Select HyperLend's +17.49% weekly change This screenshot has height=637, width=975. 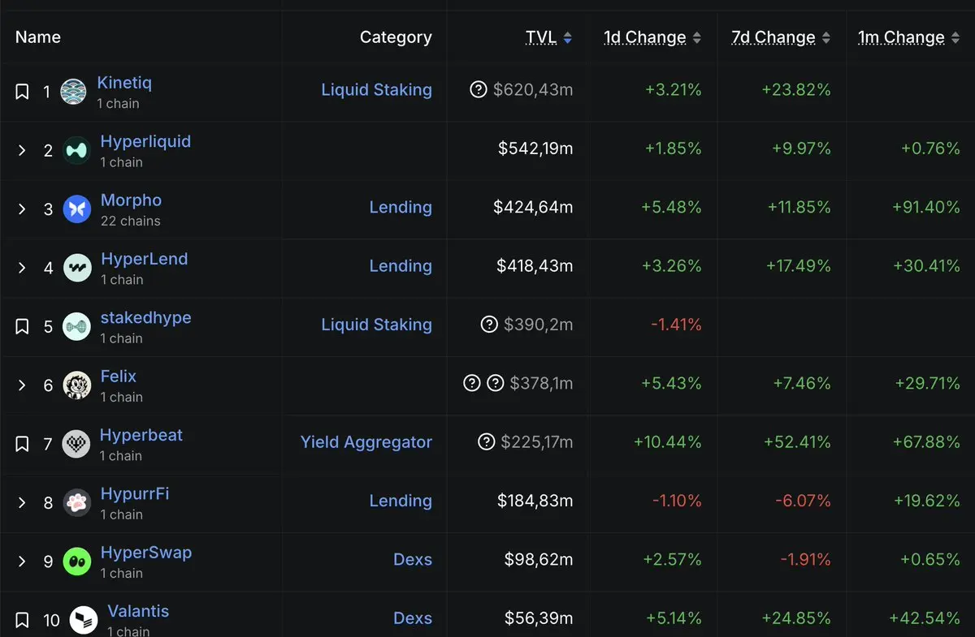(x=798, y=266)
